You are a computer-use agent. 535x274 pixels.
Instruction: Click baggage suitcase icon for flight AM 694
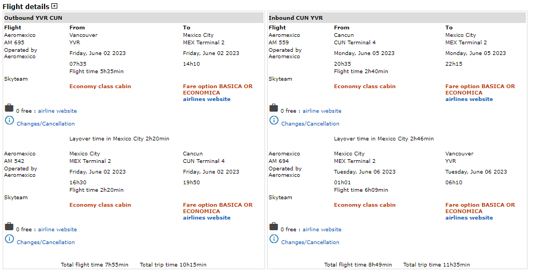coord(274,226)
